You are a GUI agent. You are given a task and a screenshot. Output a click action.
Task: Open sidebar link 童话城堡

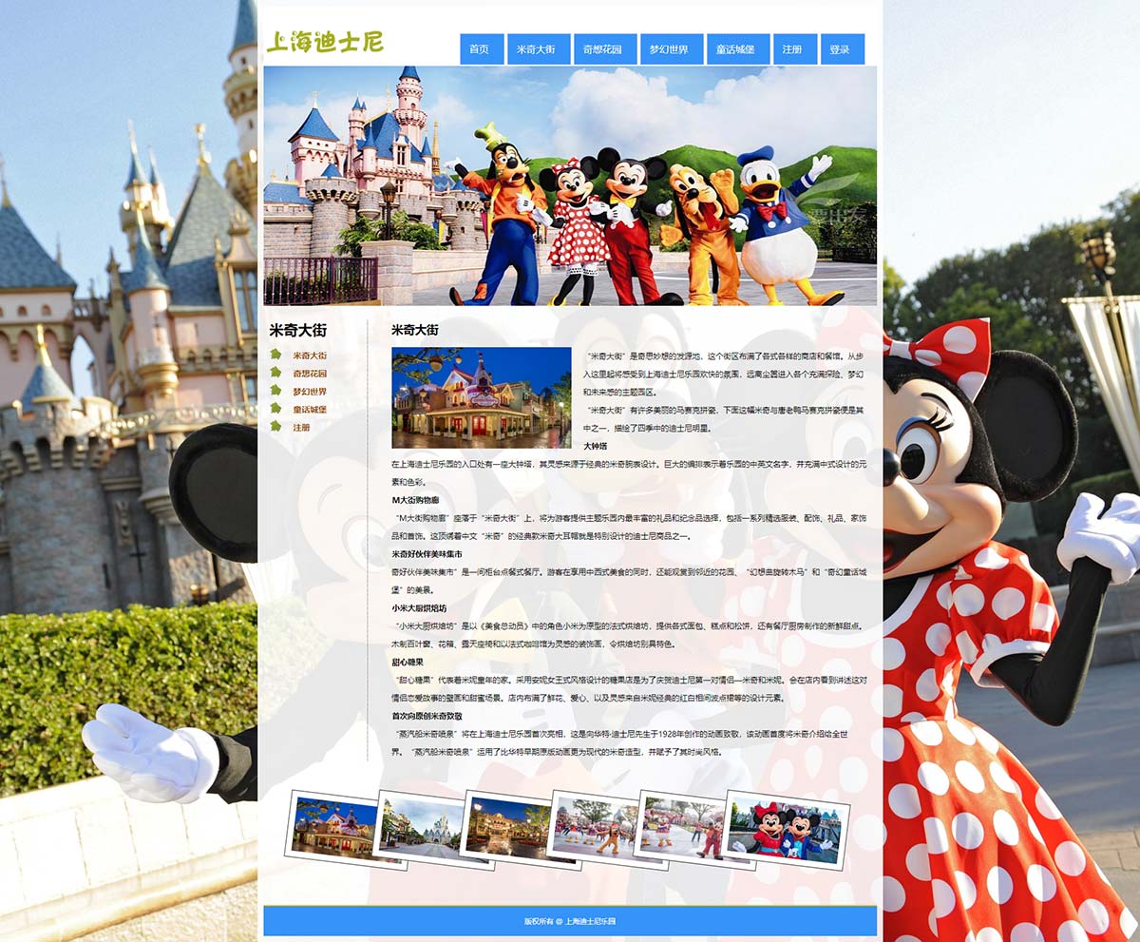[310, 410]
